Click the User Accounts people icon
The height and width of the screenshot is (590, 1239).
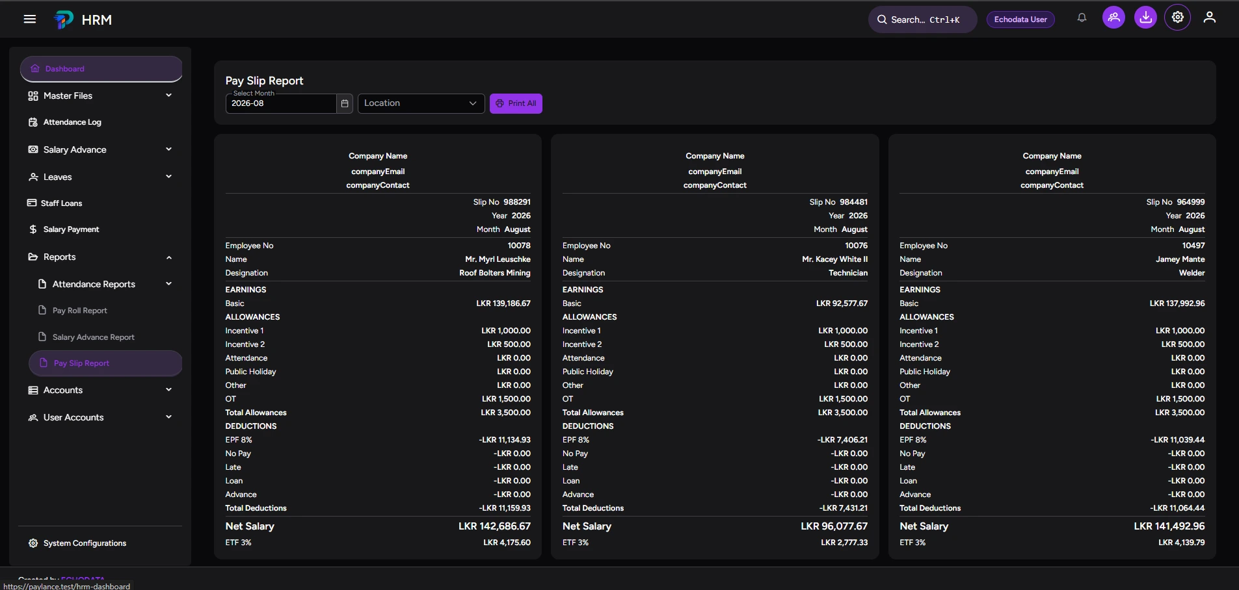coord(33,417)
